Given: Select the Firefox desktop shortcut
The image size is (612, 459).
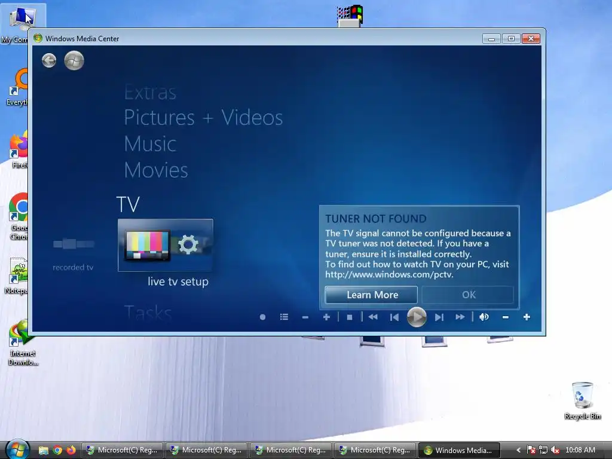Looking at the screenshot, I should tap(19, 149).
